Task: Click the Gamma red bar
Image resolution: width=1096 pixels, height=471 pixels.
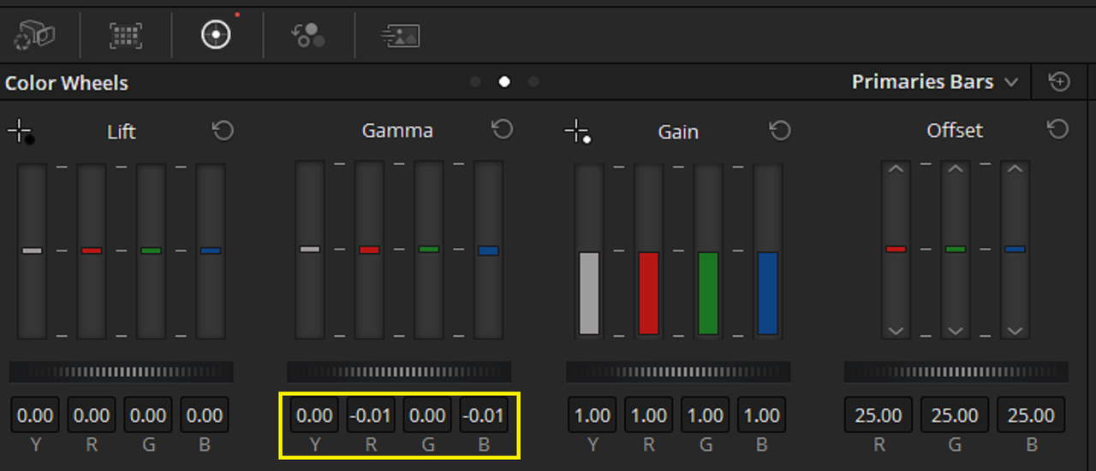Action: (369, 250)
